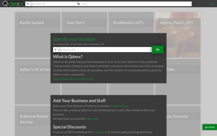Click the magnifier search icon in header
The image size is (217, 136).
pos(78,4)
